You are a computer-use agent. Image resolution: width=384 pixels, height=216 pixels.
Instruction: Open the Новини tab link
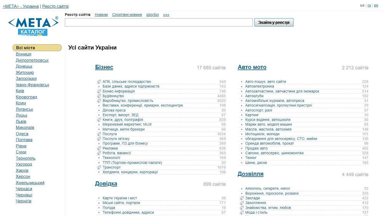coord(101,15)
